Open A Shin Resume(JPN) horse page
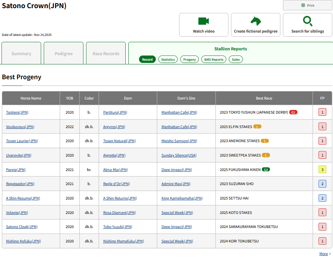This screenshot has height=258, width=333. [23, 198]
